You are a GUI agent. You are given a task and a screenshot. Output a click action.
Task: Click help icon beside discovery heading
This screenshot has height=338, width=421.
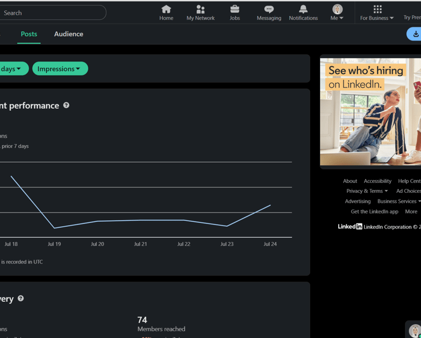click(x=21, y=299)
